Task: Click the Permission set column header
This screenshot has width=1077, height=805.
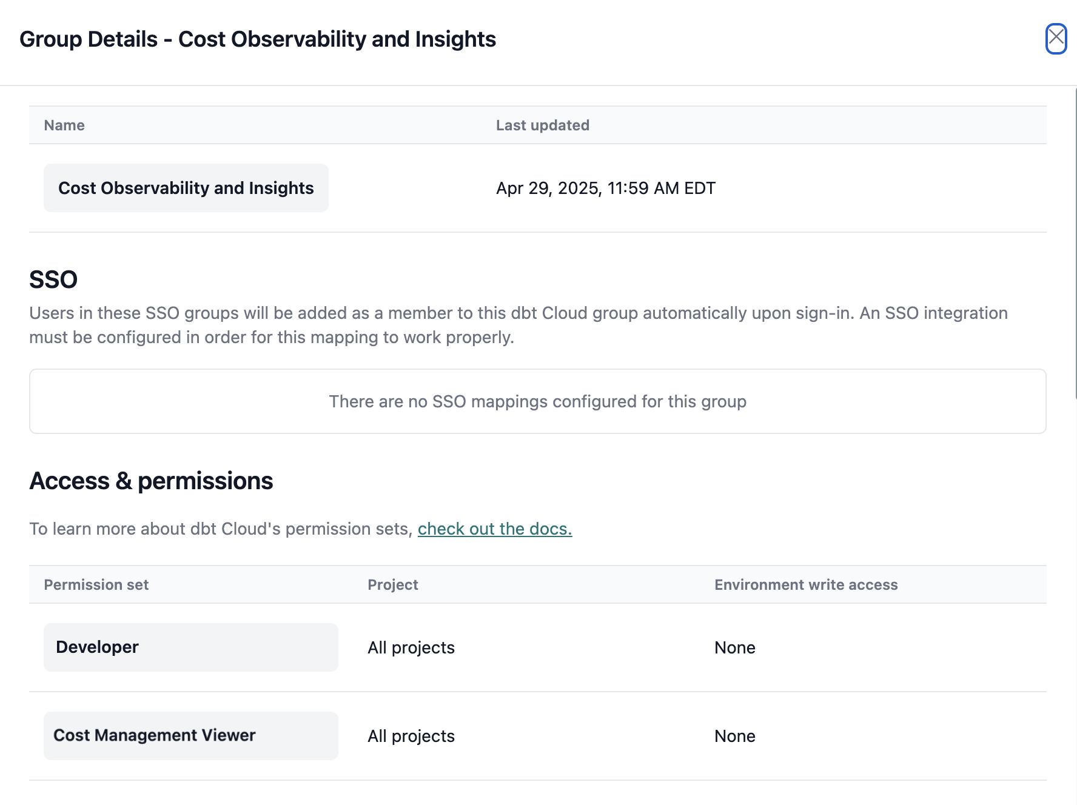Action: click(x=96, y=584)
